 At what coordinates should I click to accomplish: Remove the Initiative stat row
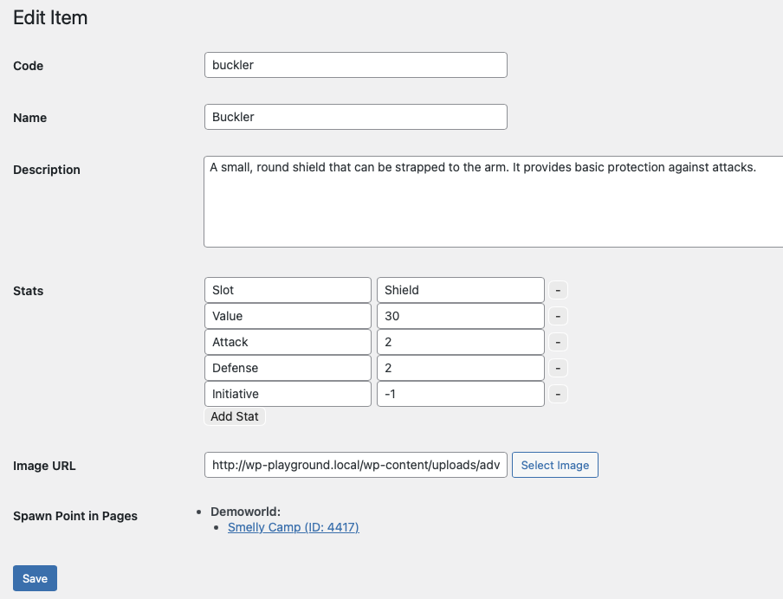pos(559,394)
